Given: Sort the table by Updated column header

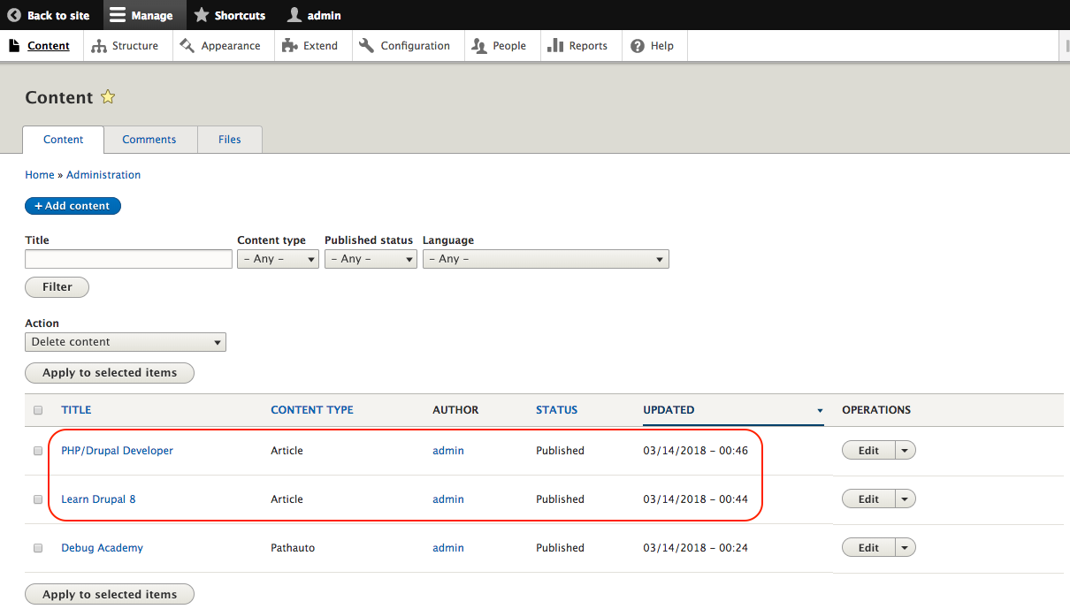Looking at the screenshot, I should coord(669,410).
